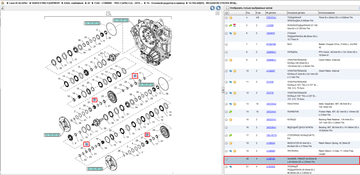Select callout number 24 on diagram
Screen dimensions: 360x175
103,96
